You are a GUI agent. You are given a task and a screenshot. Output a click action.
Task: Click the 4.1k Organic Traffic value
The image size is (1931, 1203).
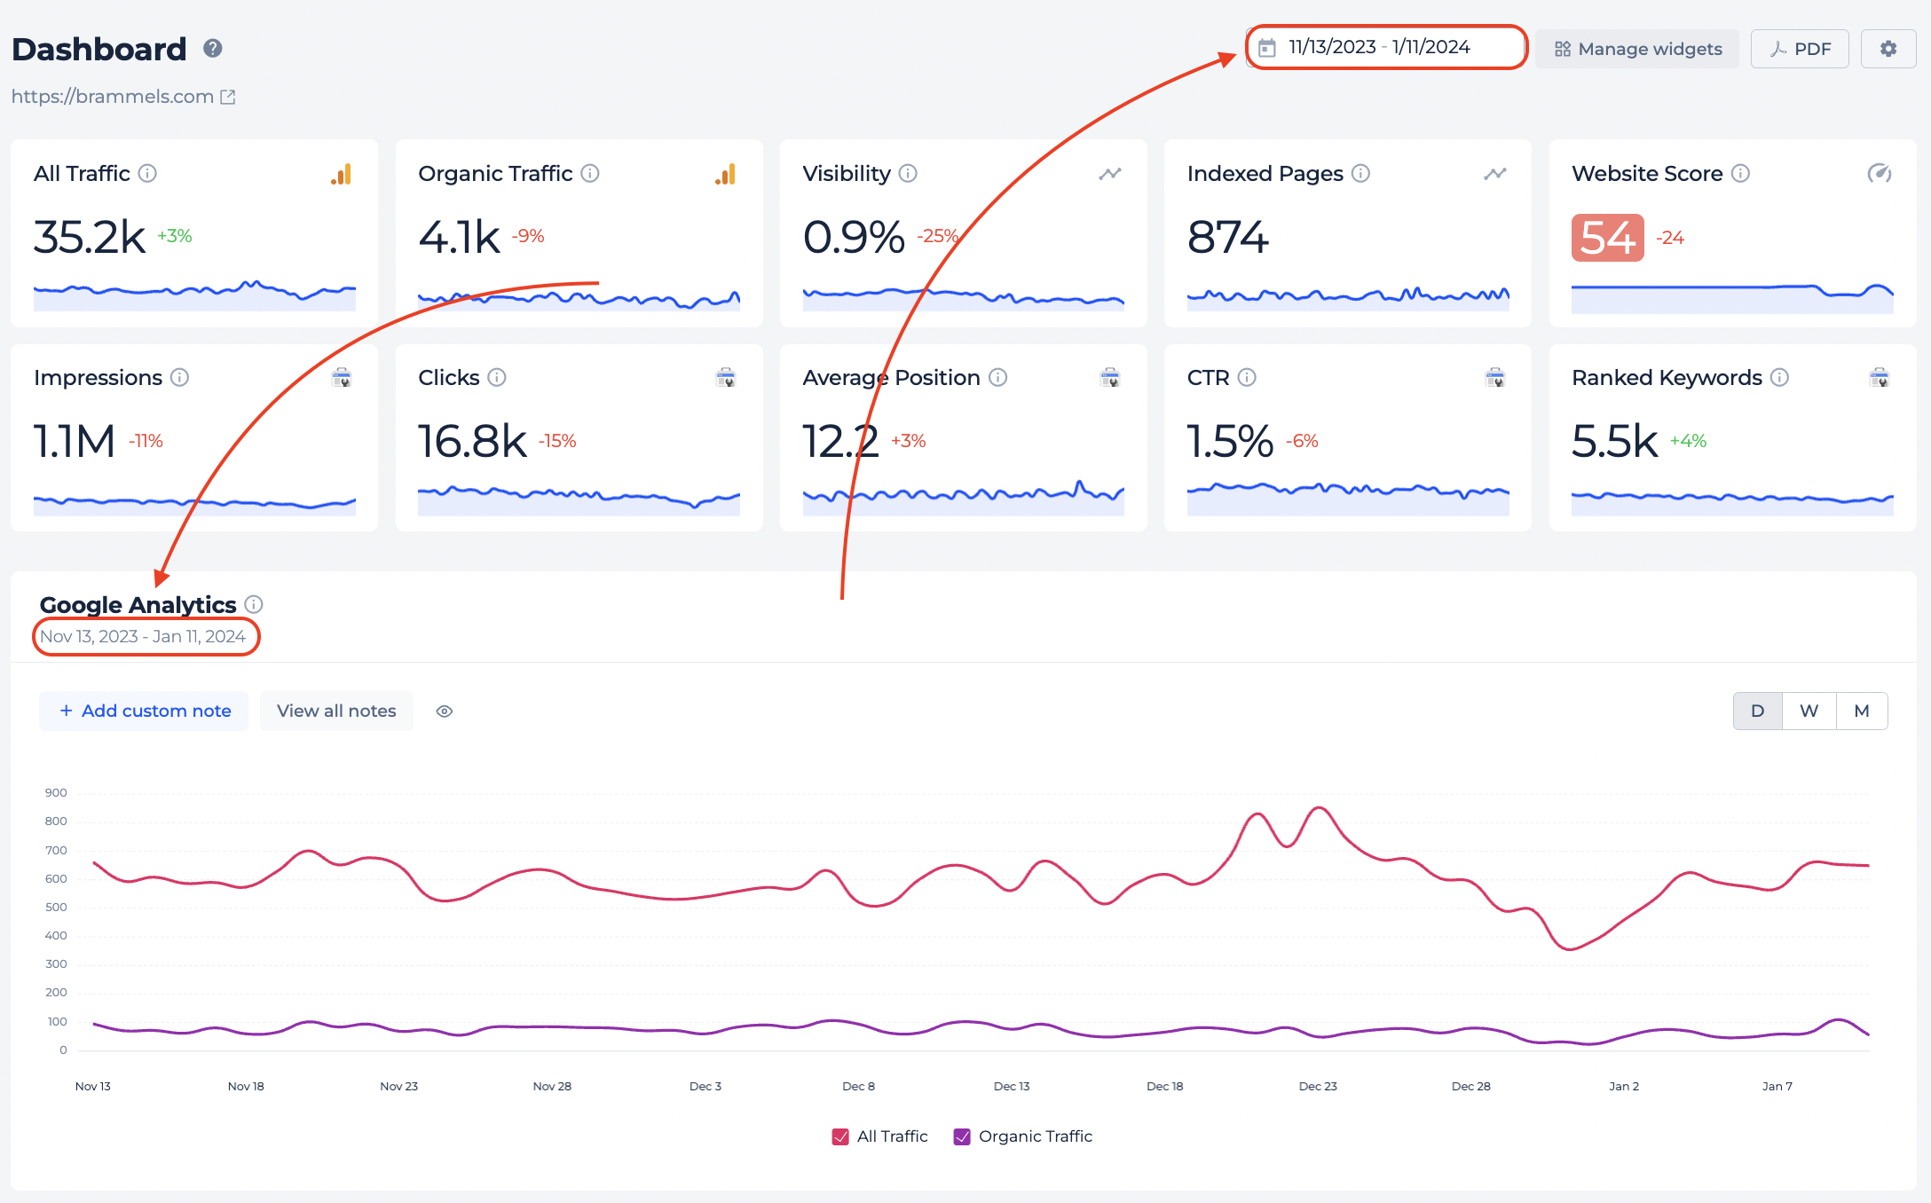(459, 237)
